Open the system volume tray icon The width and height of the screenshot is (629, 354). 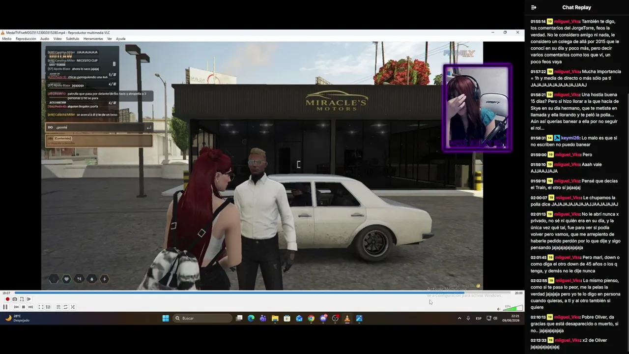tap(495, 318)
